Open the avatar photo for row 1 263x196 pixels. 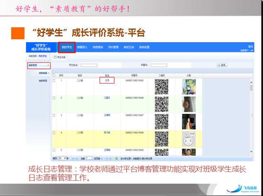coord(189,87)
